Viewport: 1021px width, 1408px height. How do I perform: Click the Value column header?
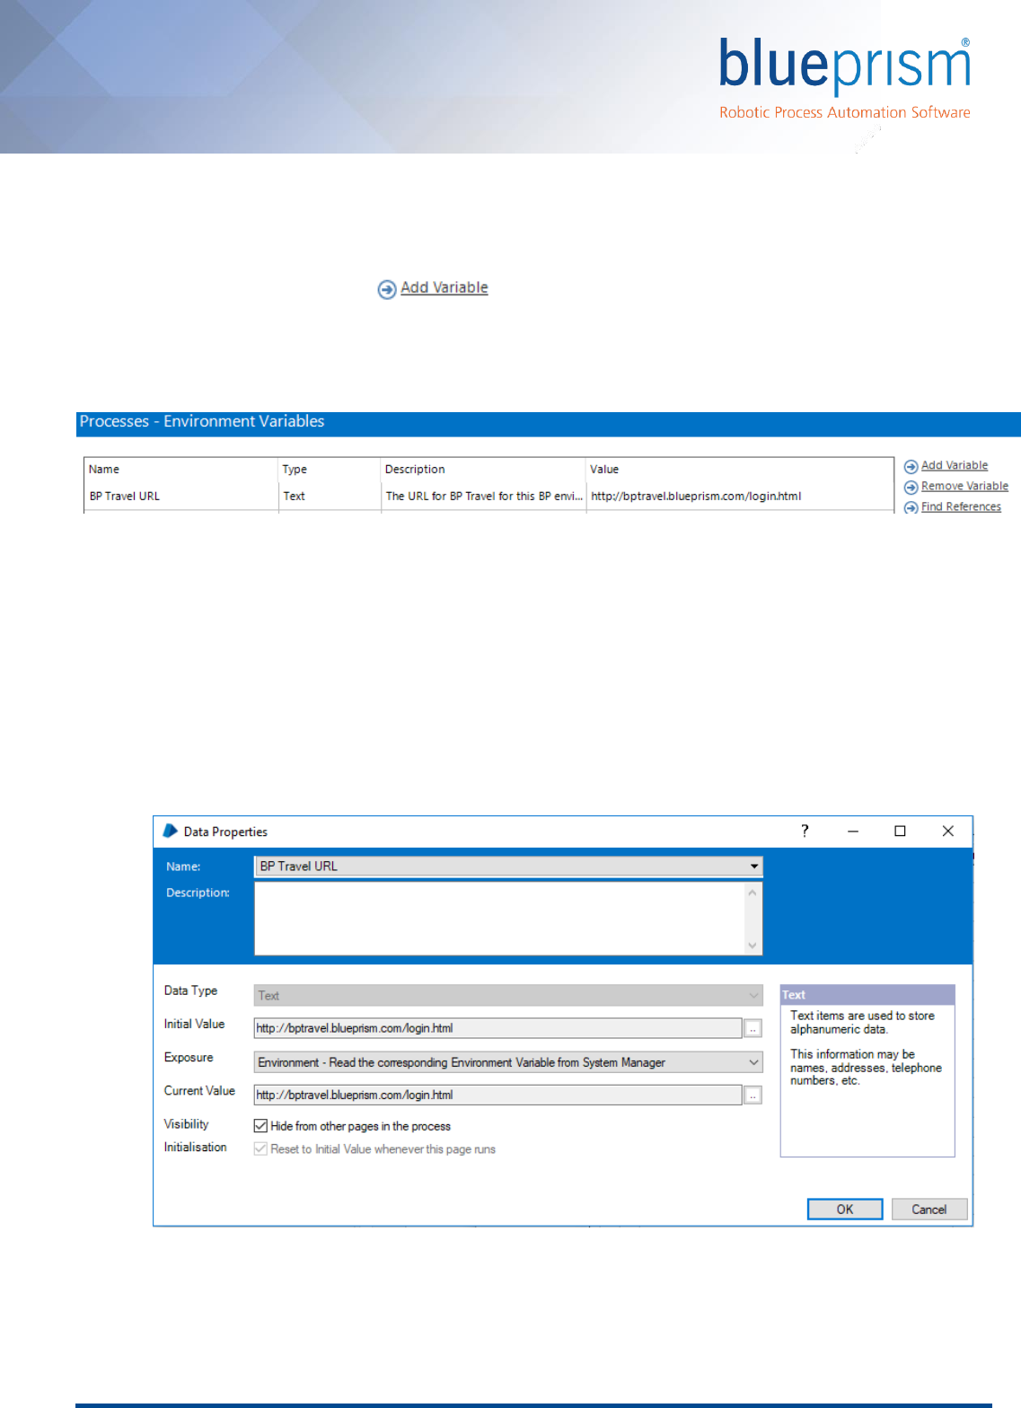pos(604,469)
